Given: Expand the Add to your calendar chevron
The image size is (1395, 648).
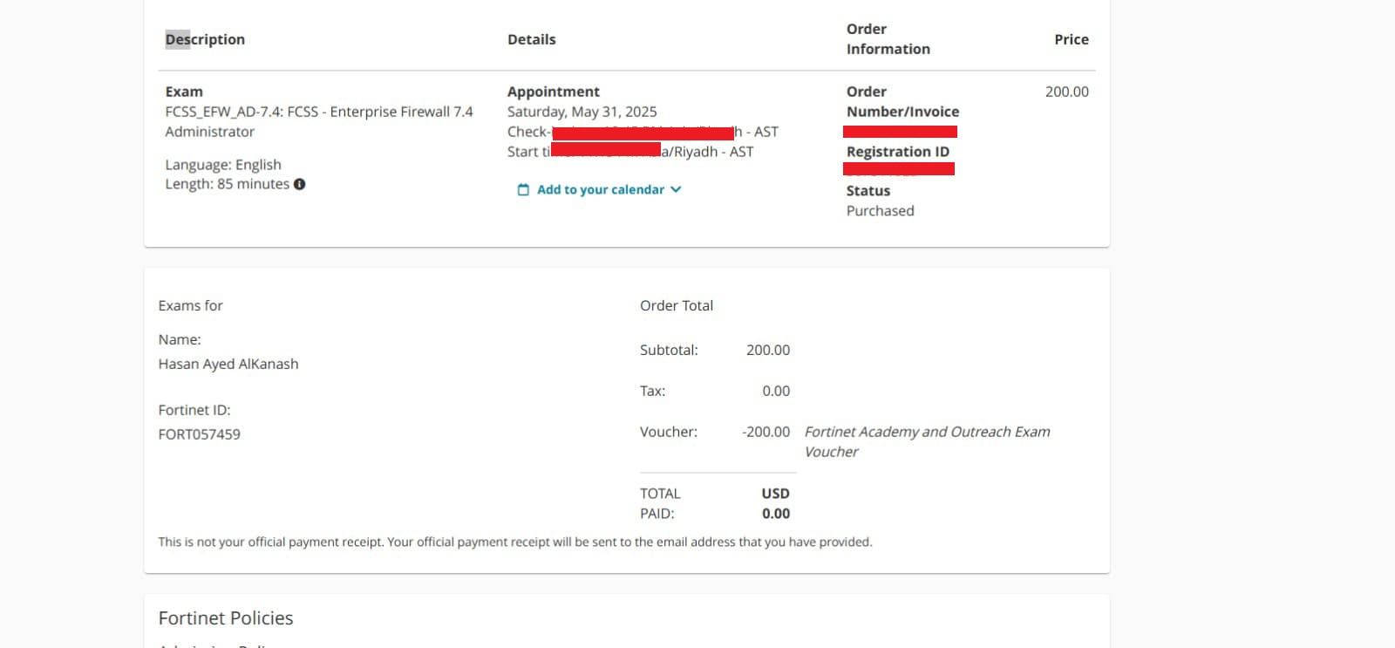Looking at the screenshot, I should [676, 189].
